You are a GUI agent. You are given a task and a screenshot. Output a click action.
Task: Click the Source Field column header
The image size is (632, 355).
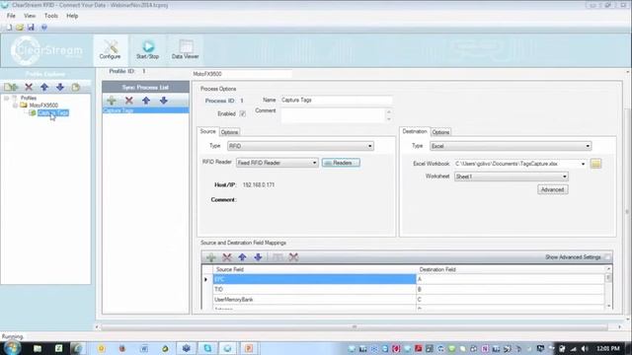click(x=314, y=269)
